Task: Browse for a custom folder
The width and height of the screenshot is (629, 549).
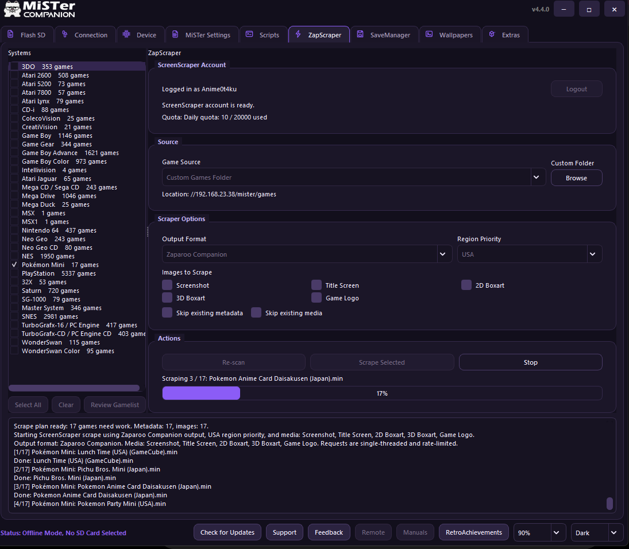Action: tap(577, 178)
